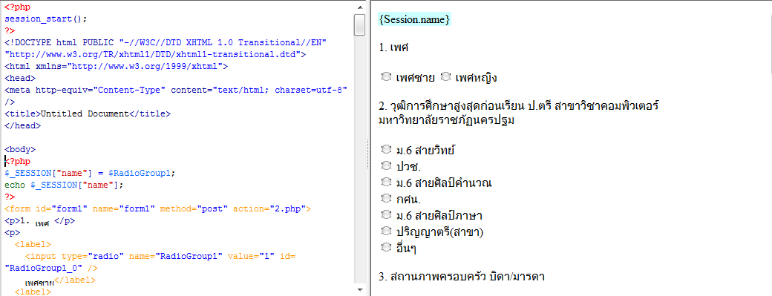Click the '3. สถานภาพครอบครัว บิดา/มารดา' heading
The image size is (772, 296).
point(461,276)
